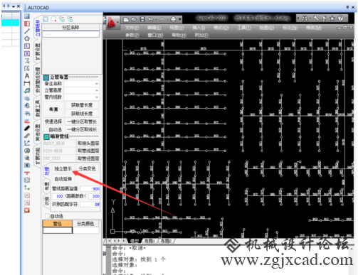Open the 文件(F) menu
358x275 pixels.
pyautogui.click(x=132, y=28)
